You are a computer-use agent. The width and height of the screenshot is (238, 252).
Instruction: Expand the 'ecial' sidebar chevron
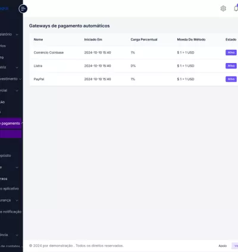click(x=17, y=91)
